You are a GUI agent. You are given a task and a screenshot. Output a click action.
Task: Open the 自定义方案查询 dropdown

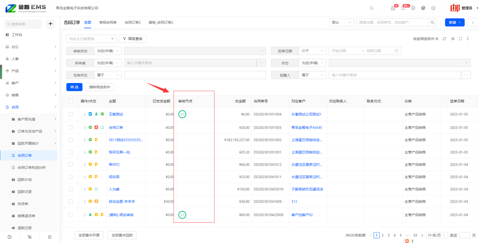click(x=91, y=39)
